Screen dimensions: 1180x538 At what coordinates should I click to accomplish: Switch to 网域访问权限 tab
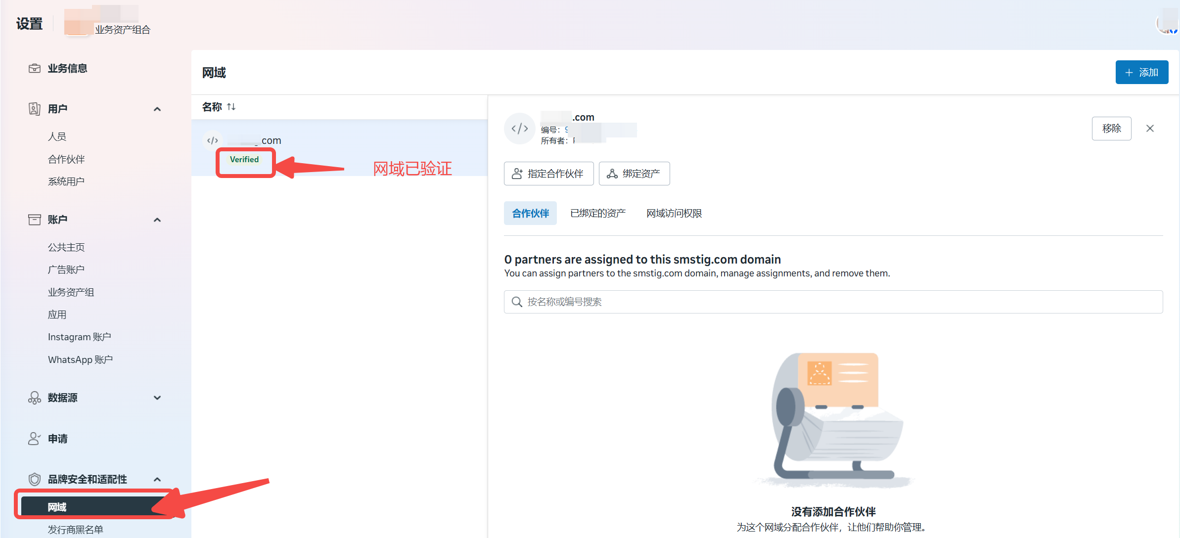(x=674, y=213)
